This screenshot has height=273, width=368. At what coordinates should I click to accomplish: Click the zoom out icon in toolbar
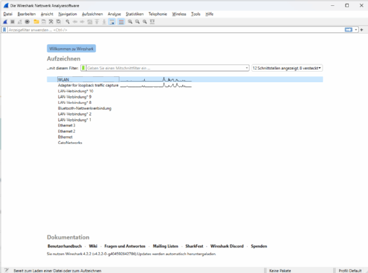tap(138, 22)
